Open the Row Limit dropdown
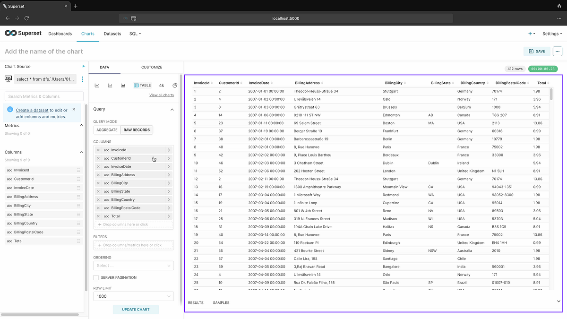Image resolution: width=567 pixels, height=319 pixels. click(x=134, y=296)
